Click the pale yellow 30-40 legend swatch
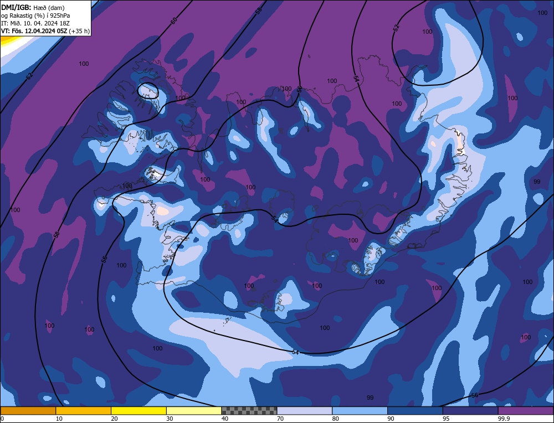 click(194, 410)
